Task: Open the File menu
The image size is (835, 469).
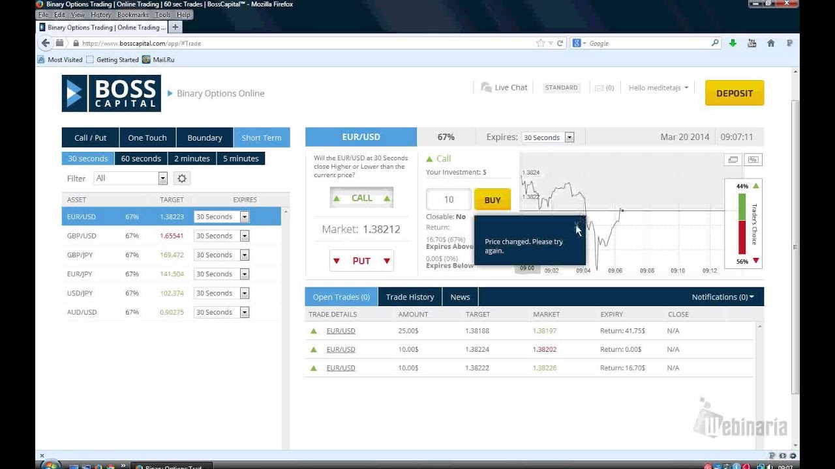Action: tap(43, 14)
